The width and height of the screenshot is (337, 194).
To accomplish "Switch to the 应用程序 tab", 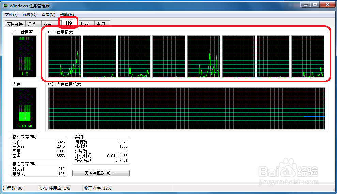I will pos(15,23).
